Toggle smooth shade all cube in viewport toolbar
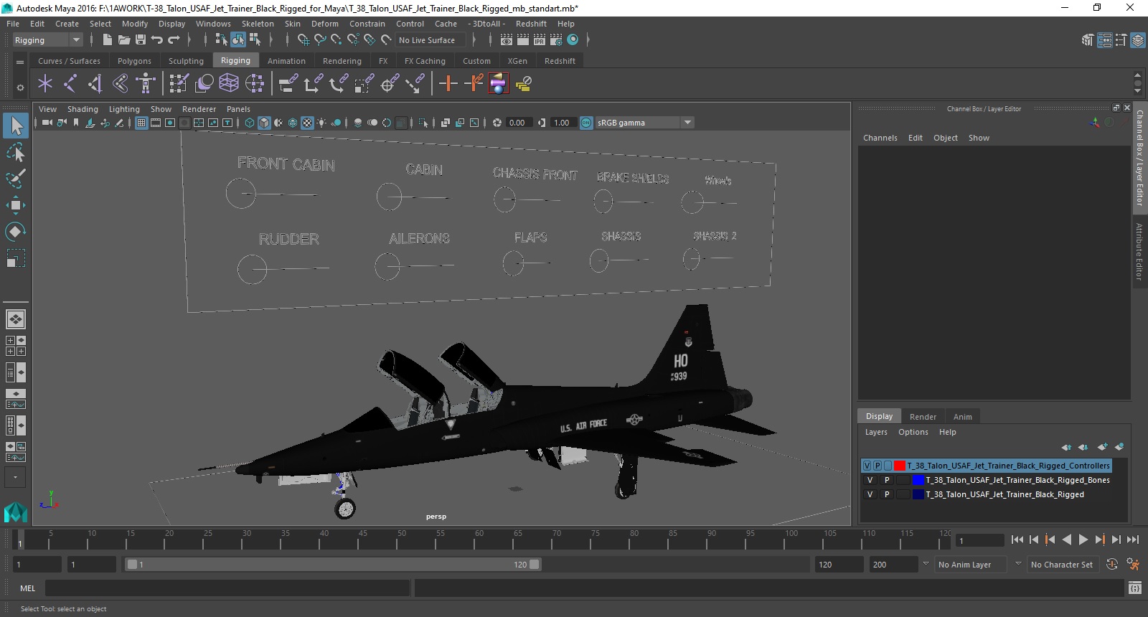Image resolution: width=1148 pixels, height=617 pixels. (x=264, y=123)
